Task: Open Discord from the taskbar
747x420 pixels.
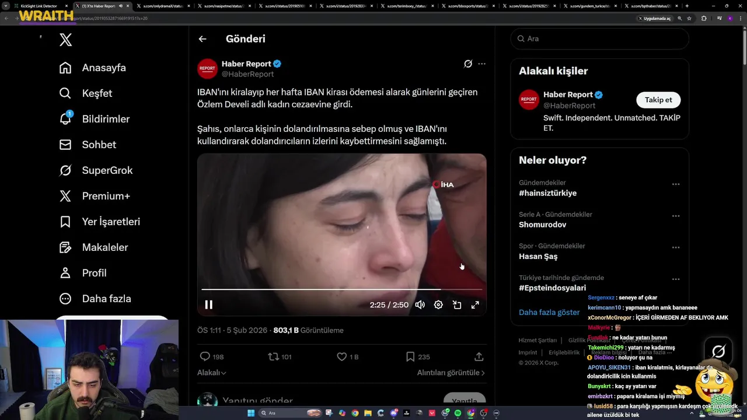Action: (394, 413)
